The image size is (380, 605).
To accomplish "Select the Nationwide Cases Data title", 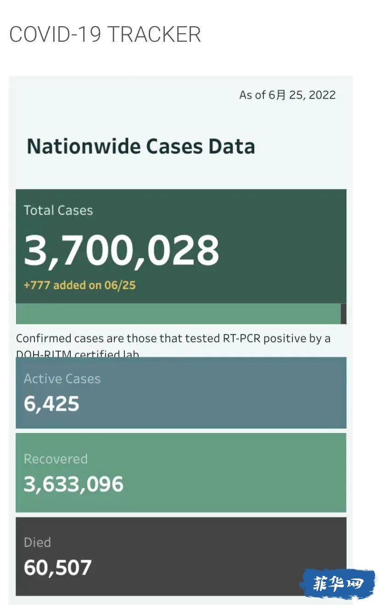I will [x=141, y=146].
